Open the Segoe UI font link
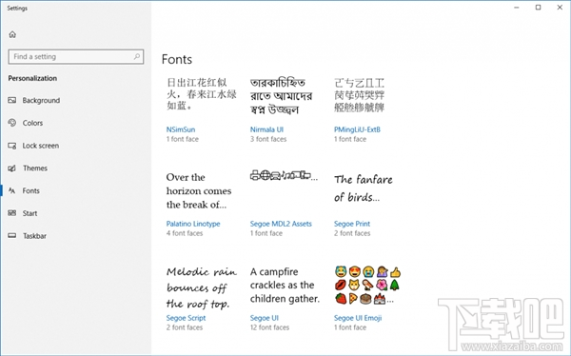571x356 pixels. point(264,318)
